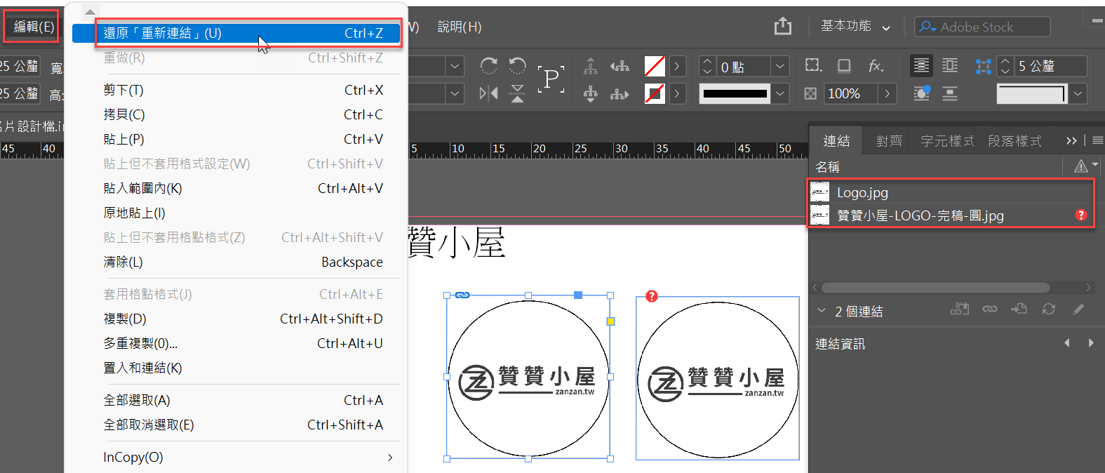Choose 拷貝(C) from the Edit menu

(x=236, y=114)
